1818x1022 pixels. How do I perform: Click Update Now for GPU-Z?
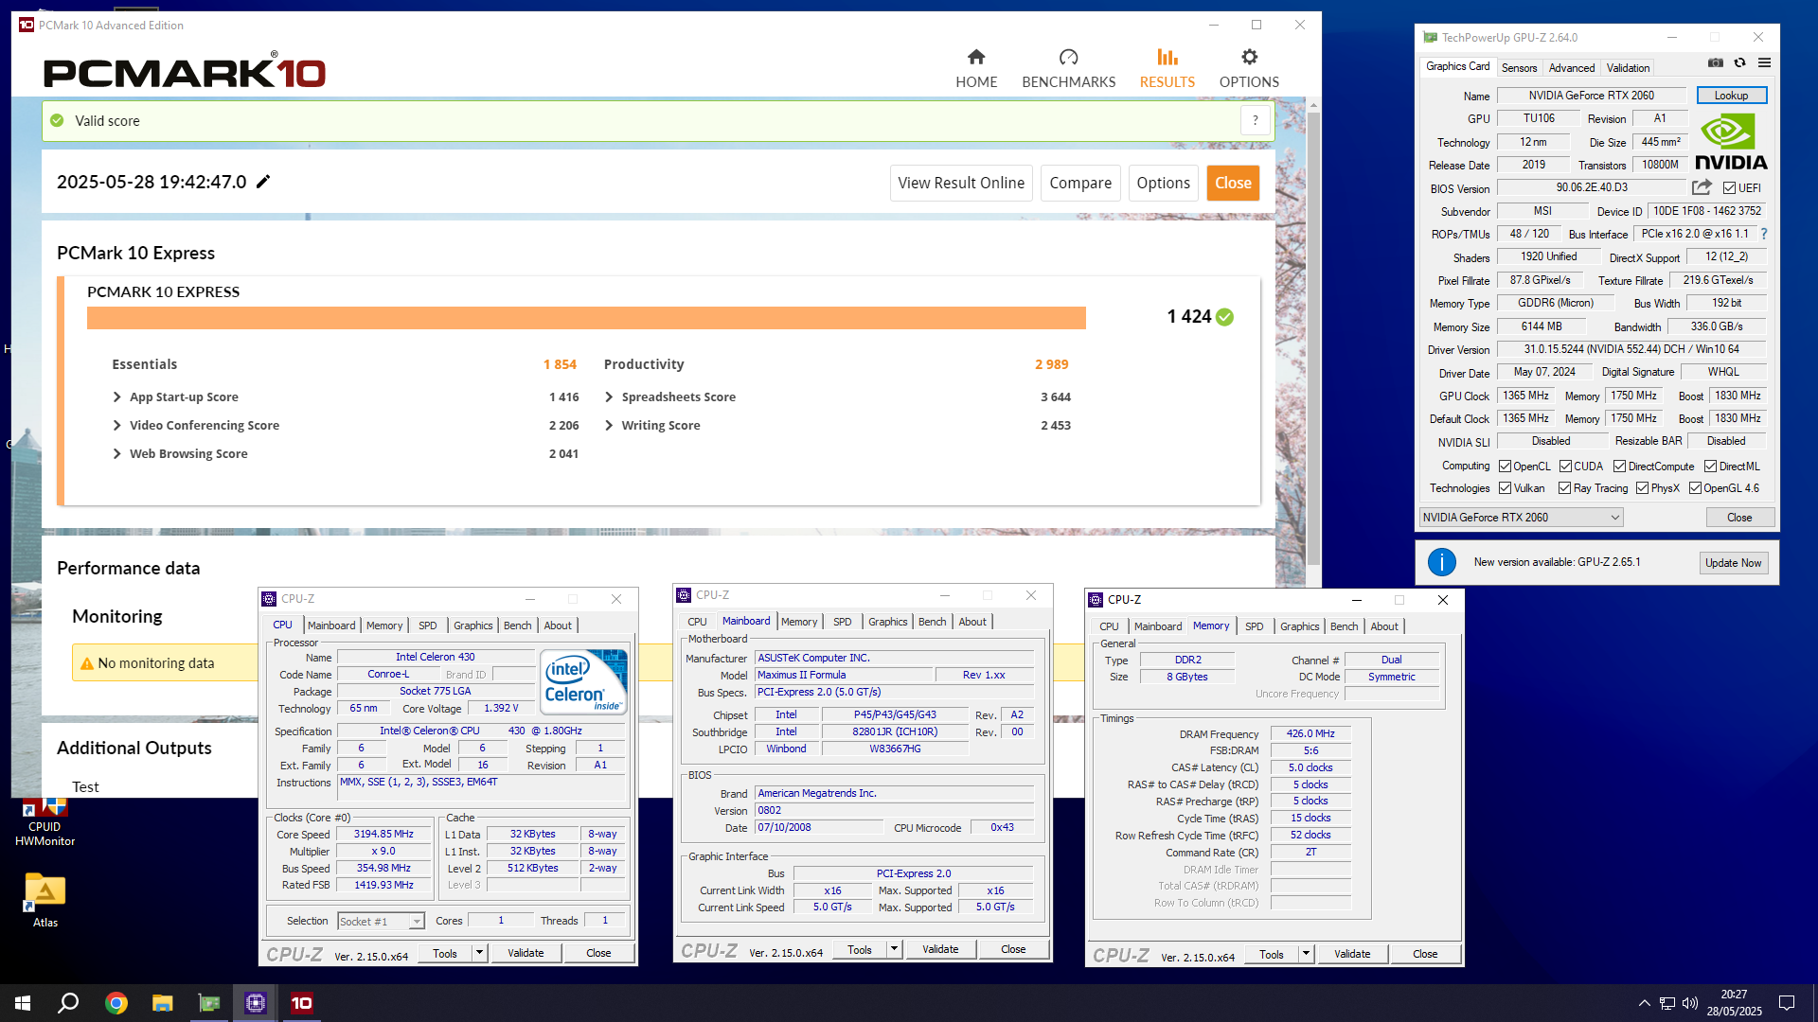(1733, 563)
